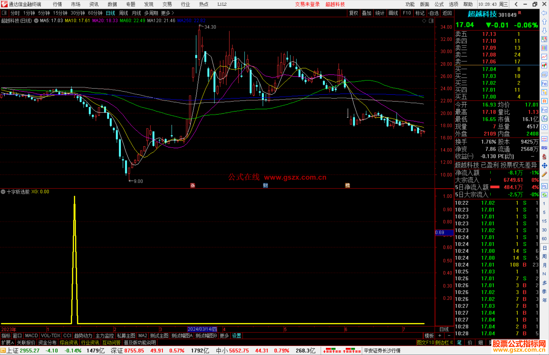Open the candlestick chart sidebar icon

pyautogui.click(x=544, y=66)
